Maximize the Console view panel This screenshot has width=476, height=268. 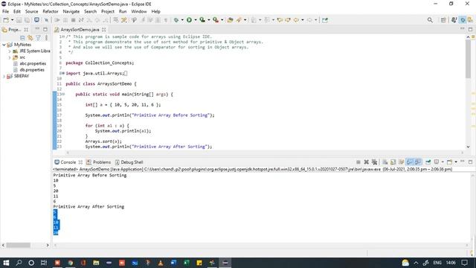click(x=470, y=162)
